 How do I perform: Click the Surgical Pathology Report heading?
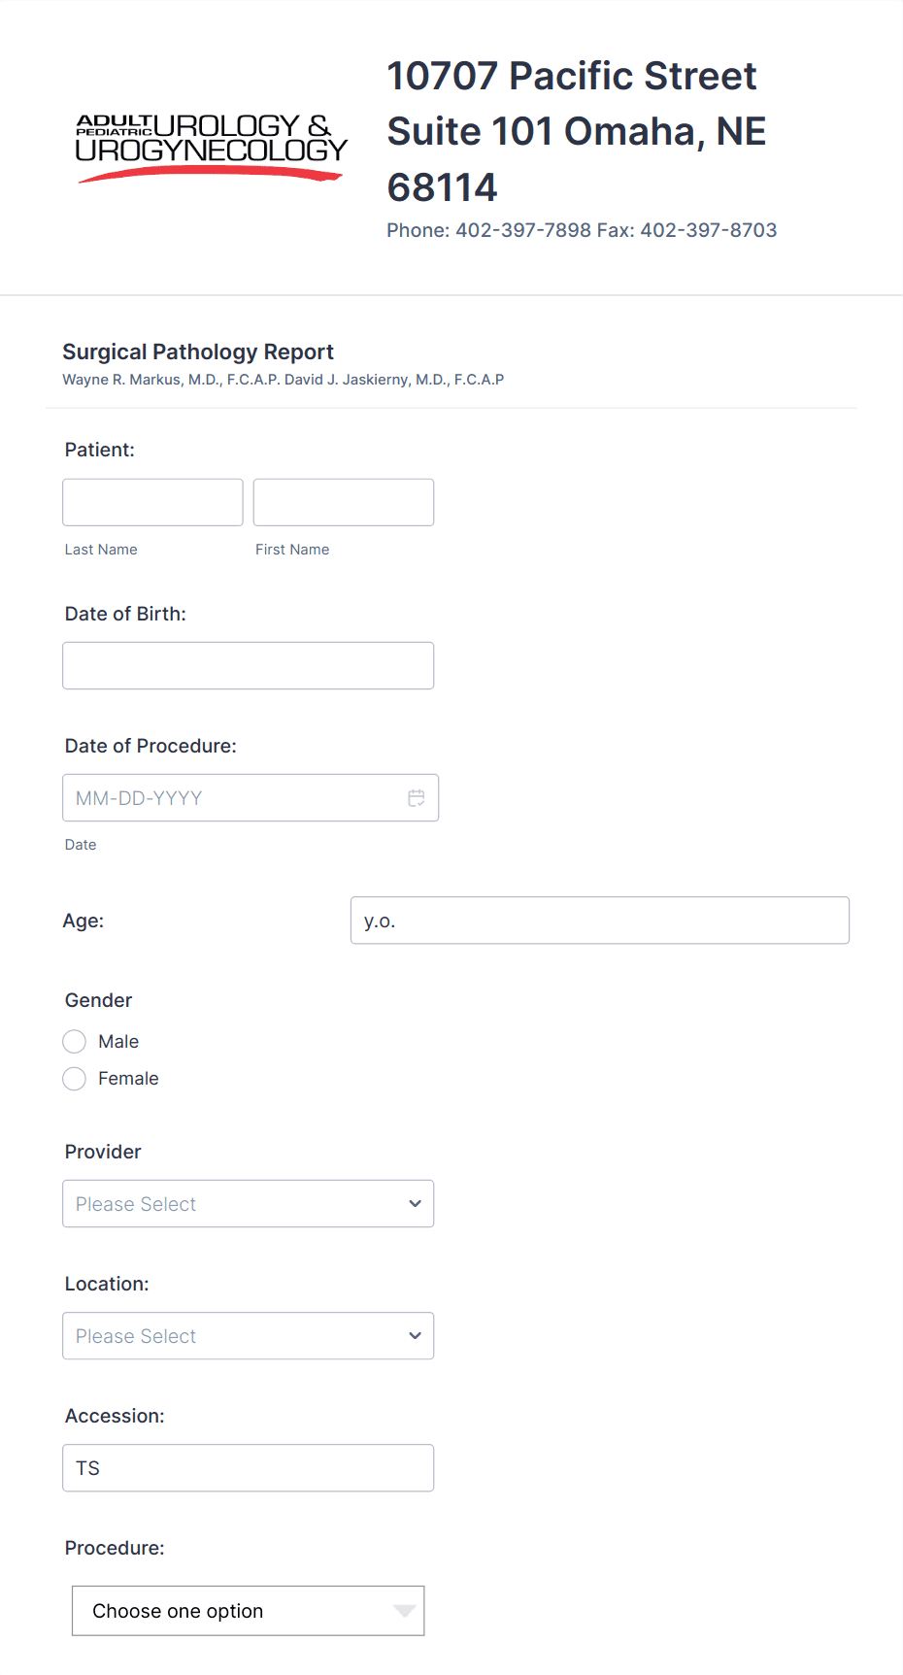198,352
